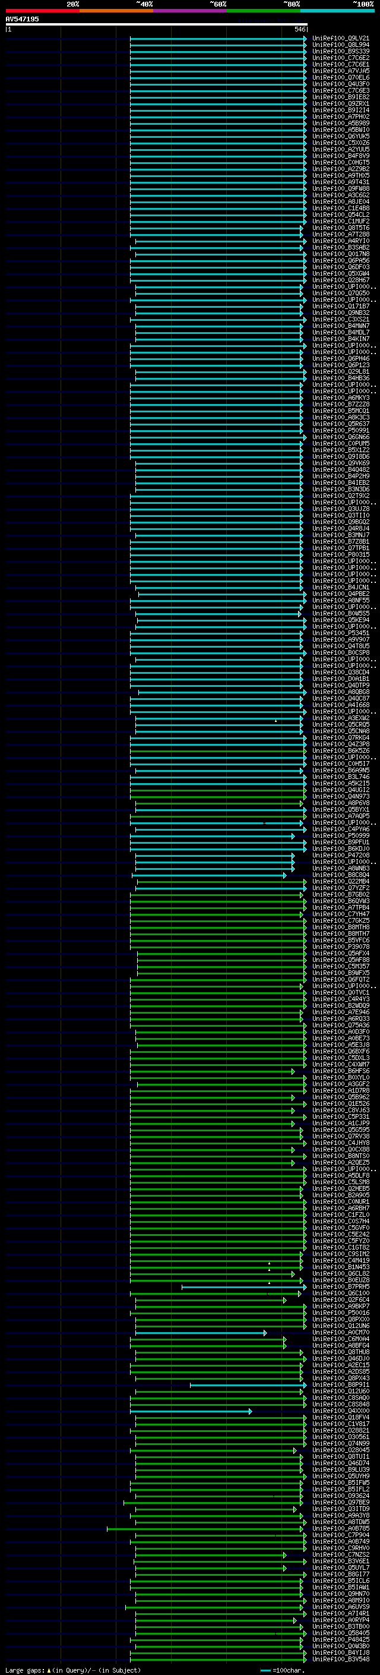
Task: Click hit label UniRef100_B8C8Q4
Action: point(340,875)
